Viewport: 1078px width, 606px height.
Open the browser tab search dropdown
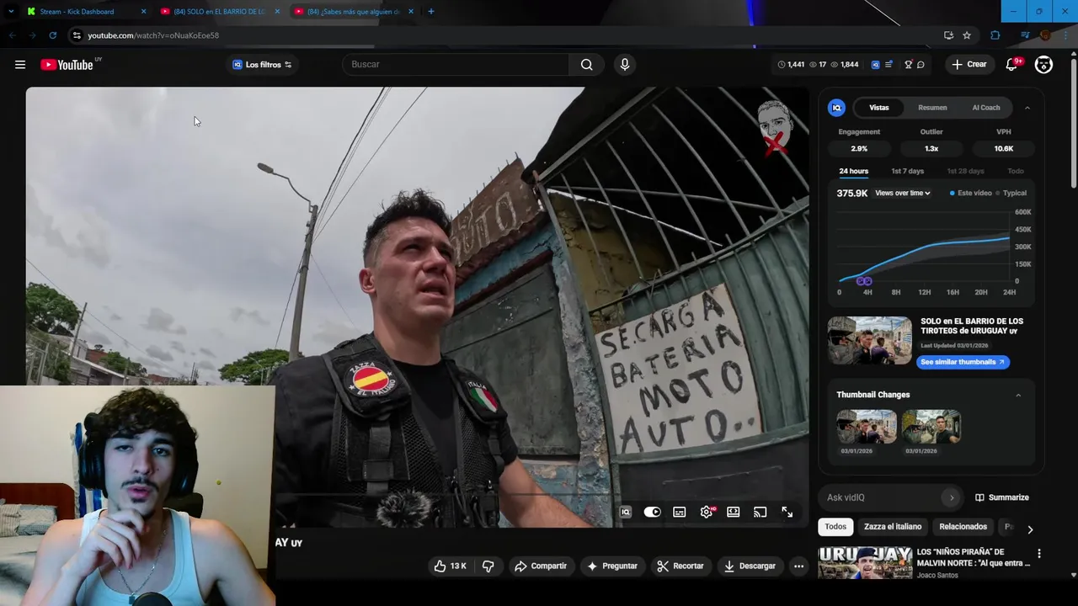click(11, 12)
